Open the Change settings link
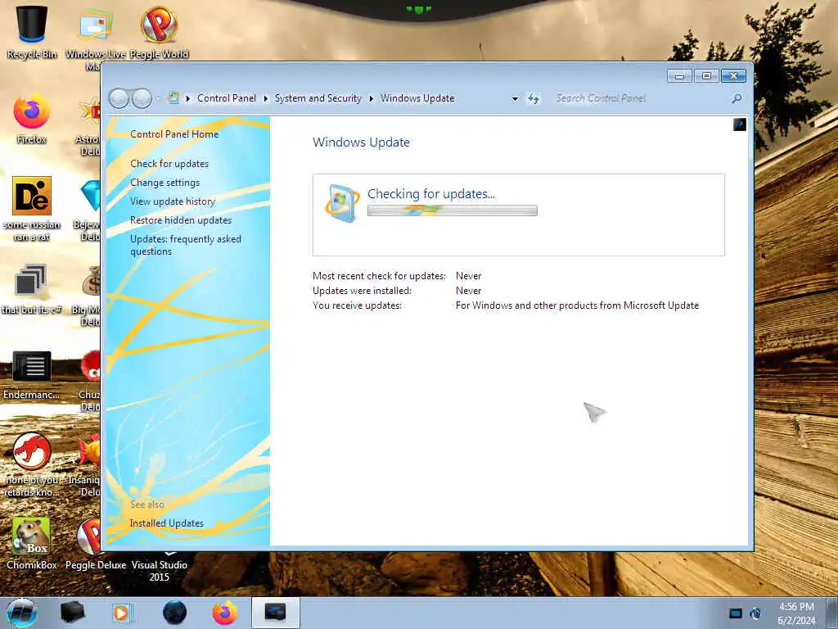 click(x=164, y=183)
